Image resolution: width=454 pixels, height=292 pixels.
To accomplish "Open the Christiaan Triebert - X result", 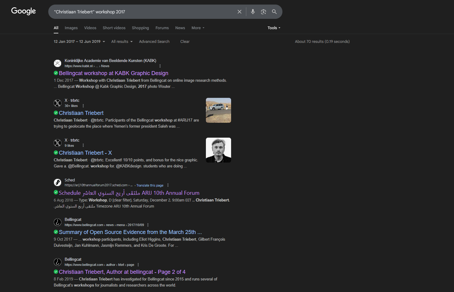I will (x=85, y=153).
